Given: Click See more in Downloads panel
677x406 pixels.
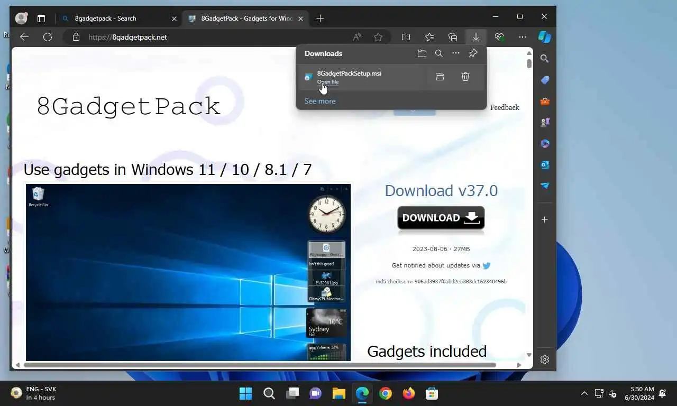Looking at the screenshot, I should point(320,101).
